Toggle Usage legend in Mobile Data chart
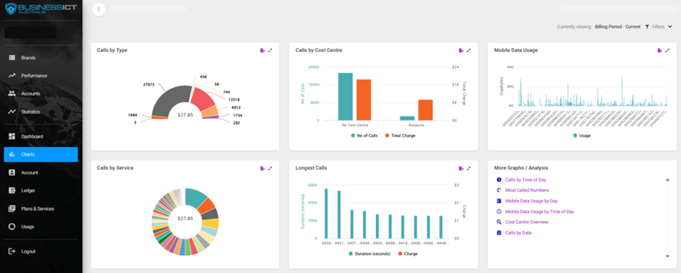Image resolution: width=681 pixels, height=273 pixels. pos(582,135)
